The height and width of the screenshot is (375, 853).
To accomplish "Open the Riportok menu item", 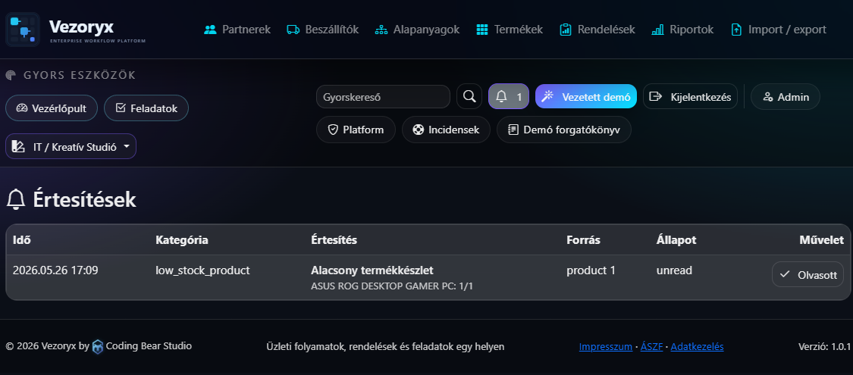I will tap(682, 30).
